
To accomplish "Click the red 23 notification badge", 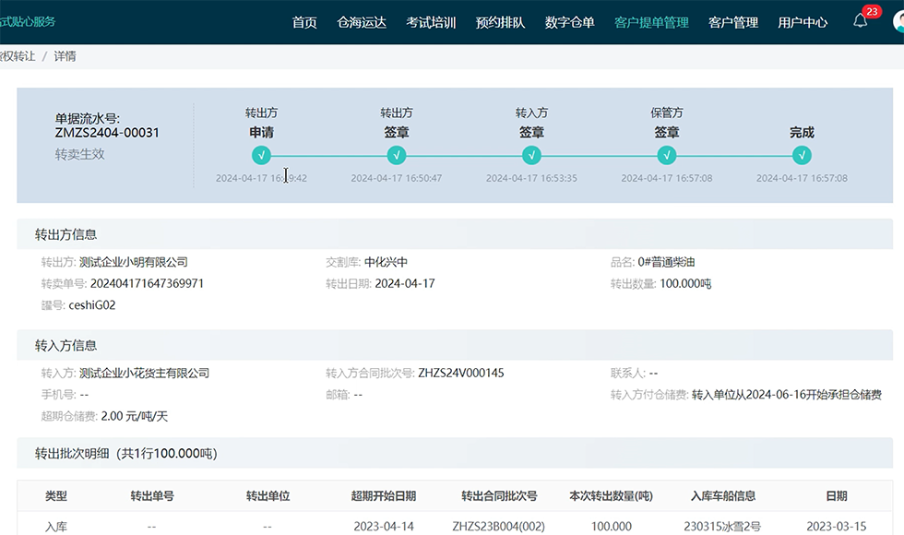I will 871,12.
